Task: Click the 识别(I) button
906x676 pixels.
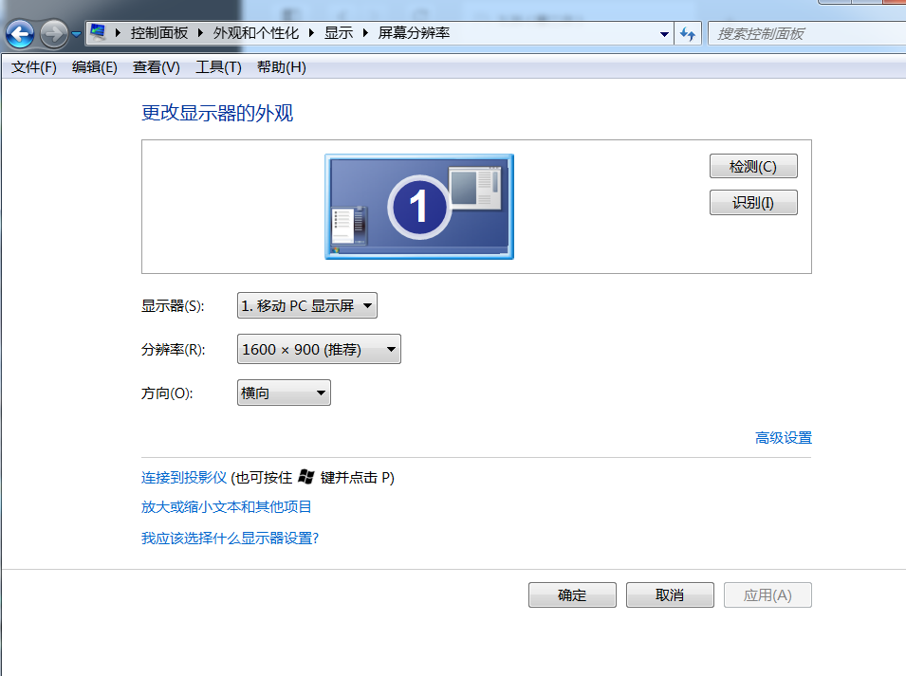Action: click(x=752, y=201)
